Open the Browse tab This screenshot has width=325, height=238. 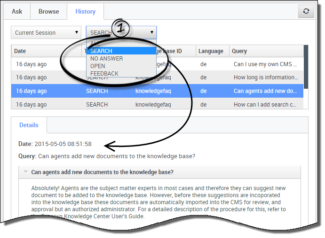pos(48,11)
